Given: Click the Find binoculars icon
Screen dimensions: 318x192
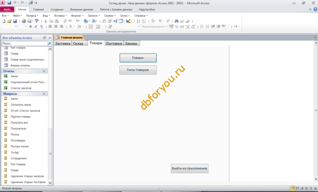Looking at the screenshot, I should (x=176, y=21).
